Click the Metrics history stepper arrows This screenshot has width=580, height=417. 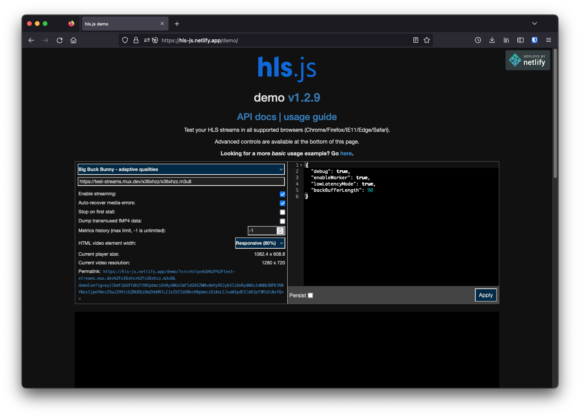tap(280, 231)
